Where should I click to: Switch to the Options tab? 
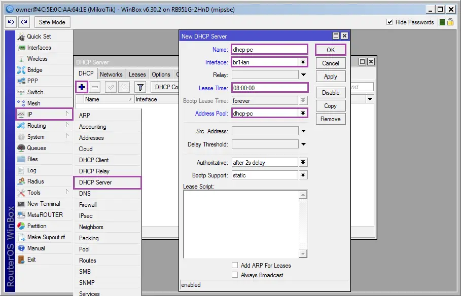pos(161,75)
